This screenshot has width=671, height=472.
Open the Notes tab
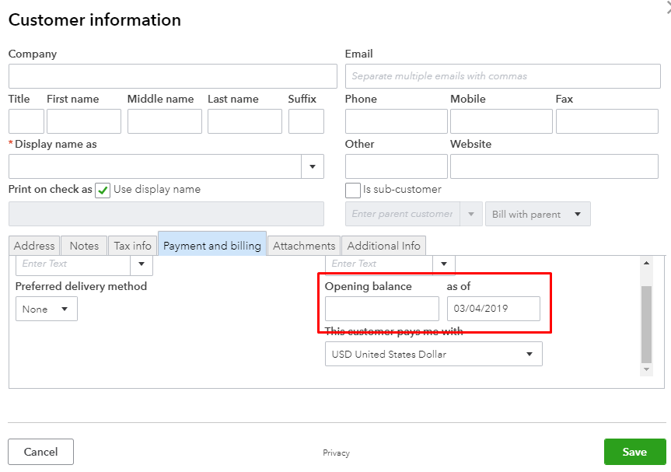click(84, 246)
